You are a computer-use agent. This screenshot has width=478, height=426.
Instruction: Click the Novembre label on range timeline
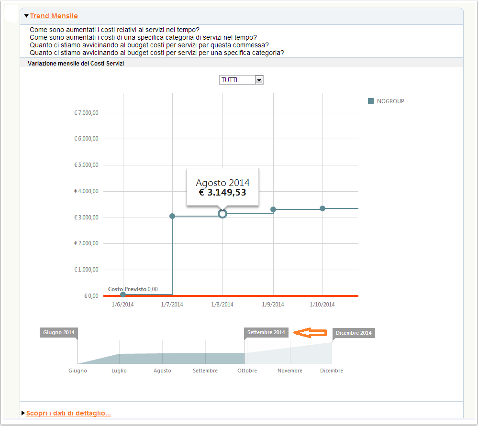coord(290,371)
